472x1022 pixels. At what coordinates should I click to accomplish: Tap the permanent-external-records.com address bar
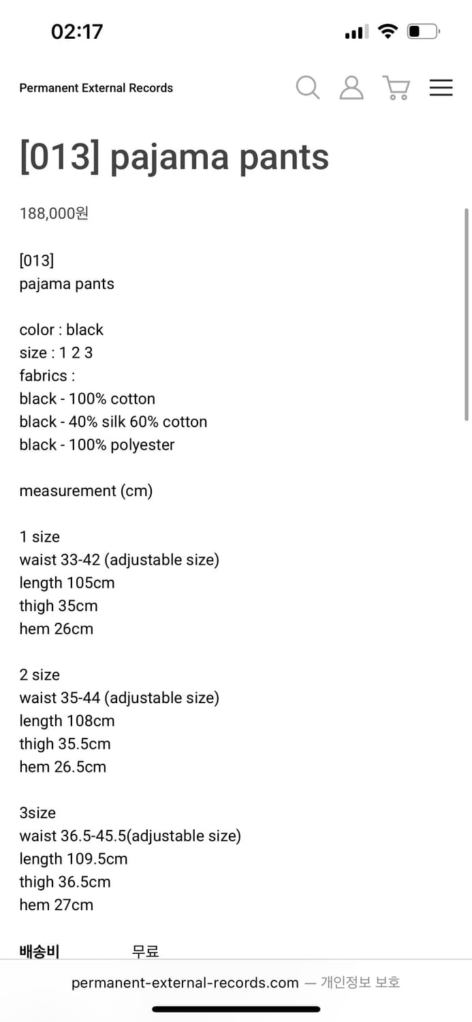point(185,982)
